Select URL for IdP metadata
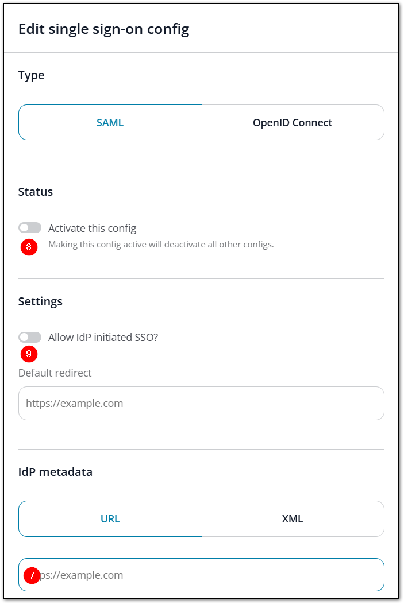 pos(110,518)
